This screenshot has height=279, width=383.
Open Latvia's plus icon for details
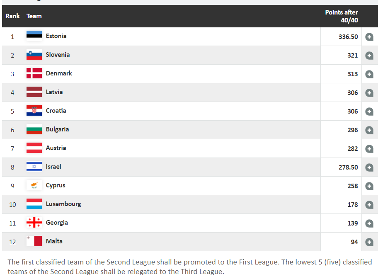click(x=369, y=93)
